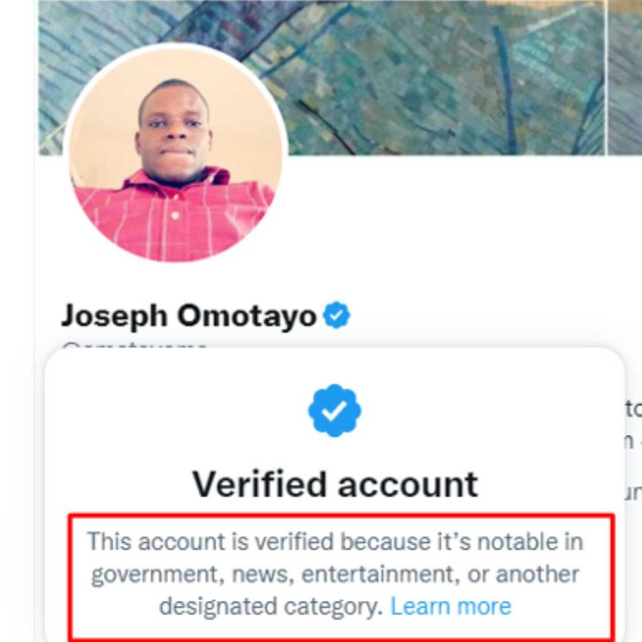Click the "Verified account" heading
Viewport: 642px width, 642px height.
click(x=335, y=484)
